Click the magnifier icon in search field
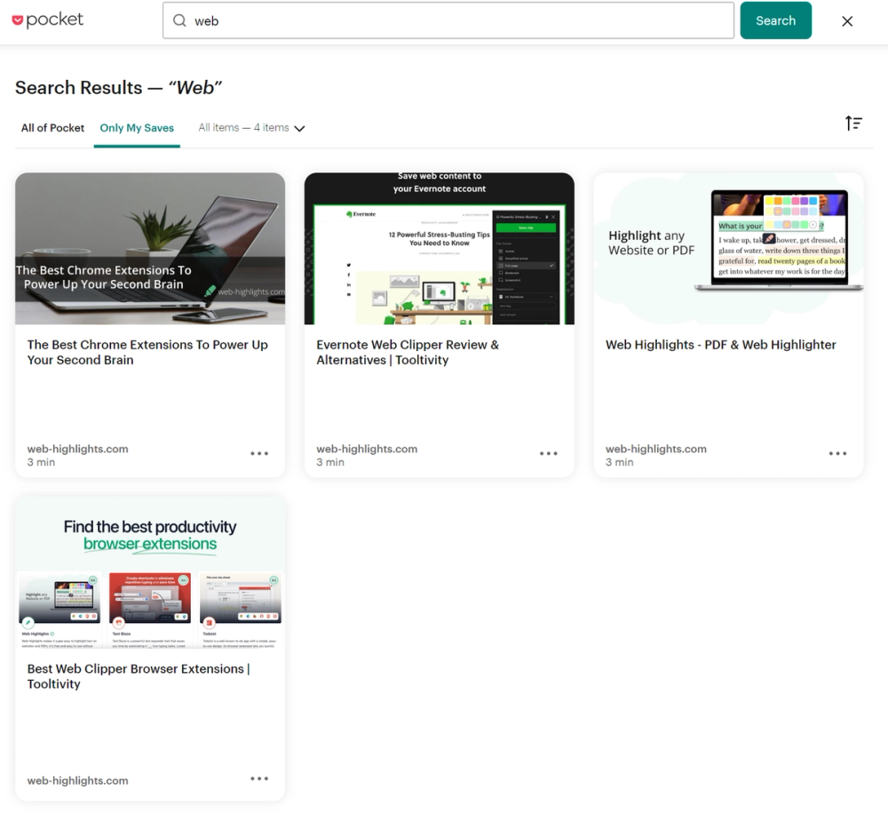This screenshot has width=888, height=823. [179, 21]
